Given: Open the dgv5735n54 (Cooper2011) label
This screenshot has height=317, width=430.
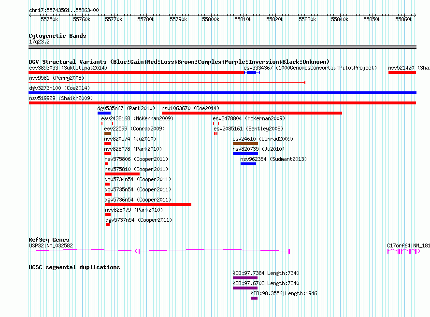Looking at the screenshot, I should click(x=138, y=189).
